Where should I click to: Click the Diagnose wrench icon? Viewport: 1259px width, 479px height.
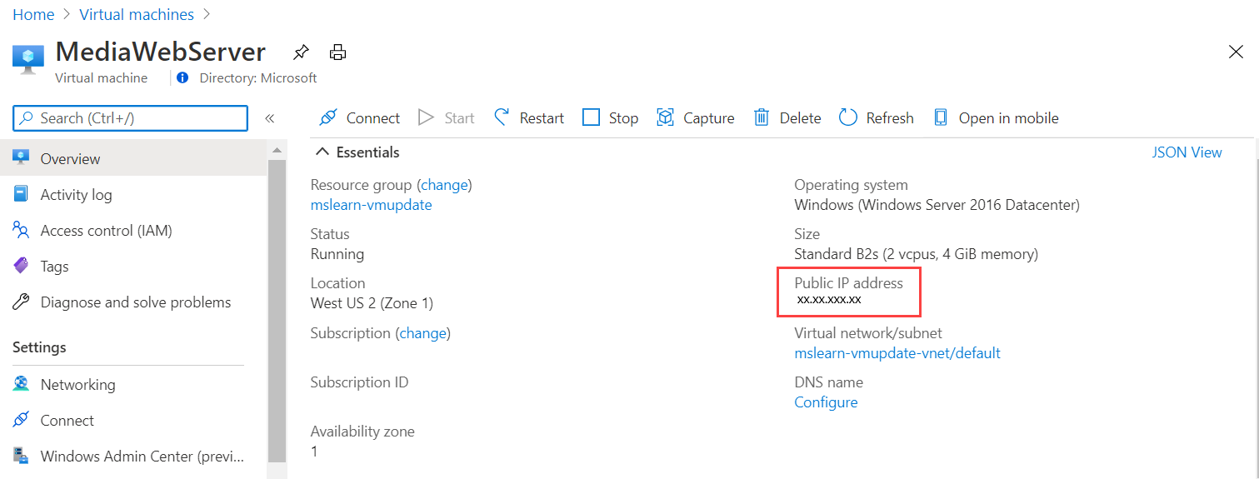tap(22, 302)
